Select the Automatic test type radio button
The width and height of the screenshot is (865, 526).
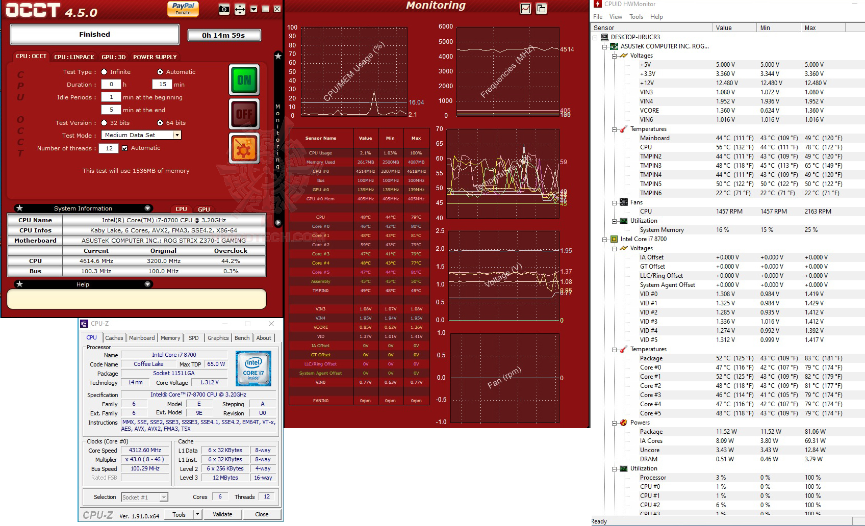click(x=160, y=72)
